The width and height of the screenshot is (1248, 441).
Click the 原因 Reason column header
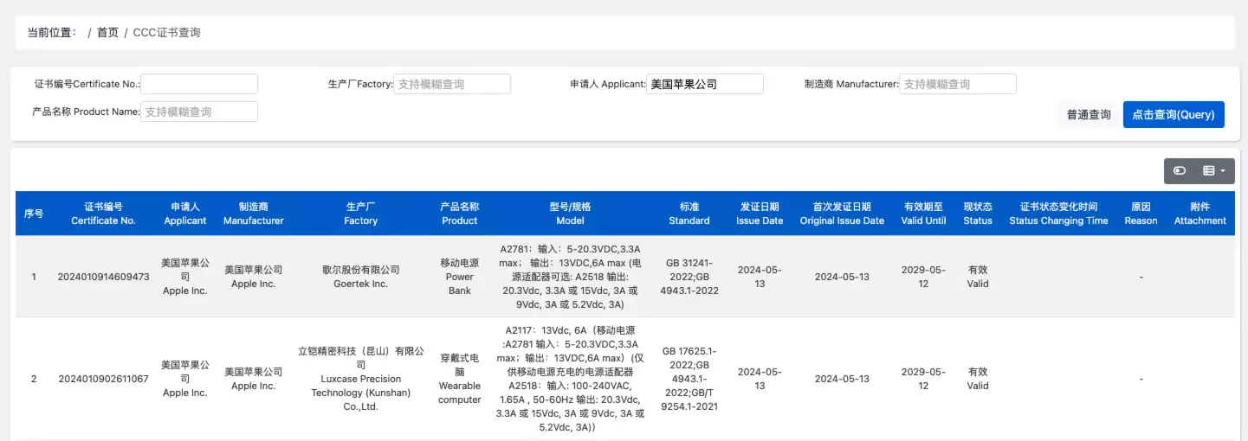pyautogui.click(x=1141, y=214)
